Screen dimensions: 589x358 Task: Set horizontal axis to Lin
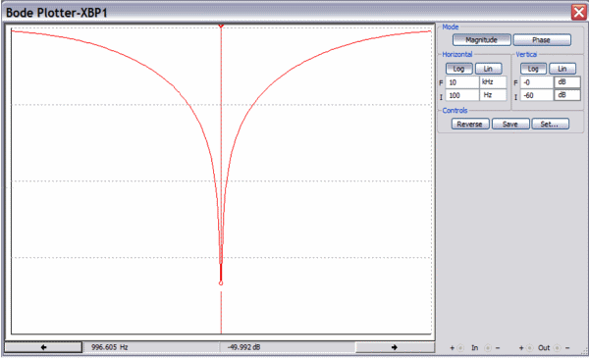click(488, 69)
